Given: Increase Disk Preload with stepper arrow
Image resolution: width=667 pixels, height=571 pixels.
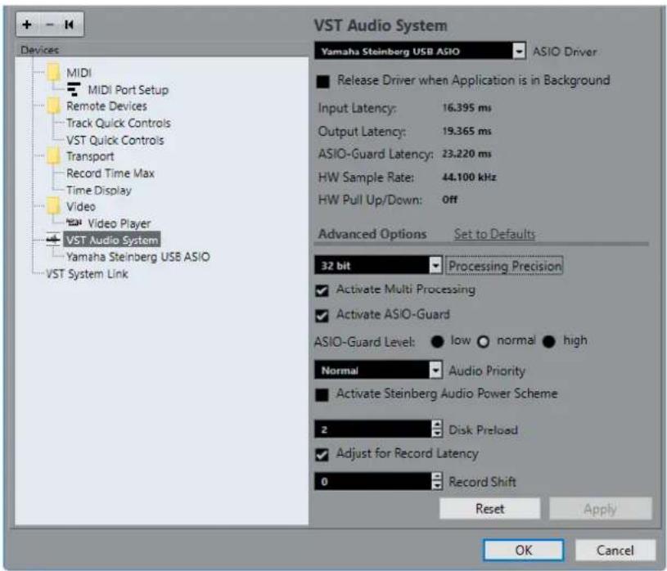Looking at the screenshot, I should tap(437, 425).
